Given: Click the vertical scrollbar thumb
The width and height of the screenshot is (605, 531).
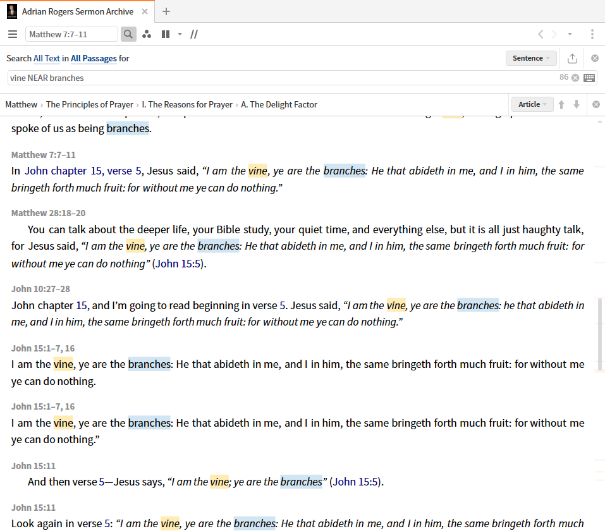Looking at the screenshot, I should pyautogui.click(x=600, y=334).
